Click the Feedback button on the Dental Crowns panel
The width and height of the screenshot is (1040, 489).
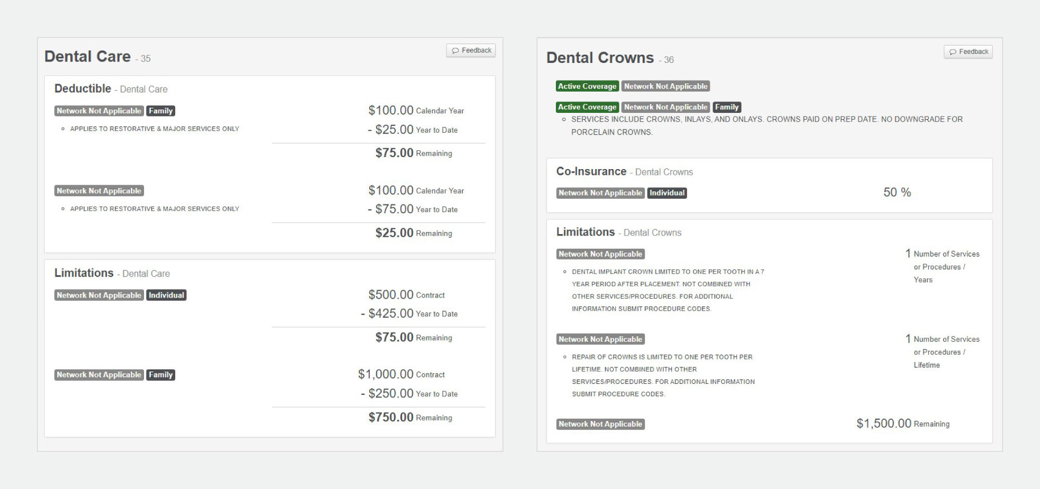click(x=968, y=52)
